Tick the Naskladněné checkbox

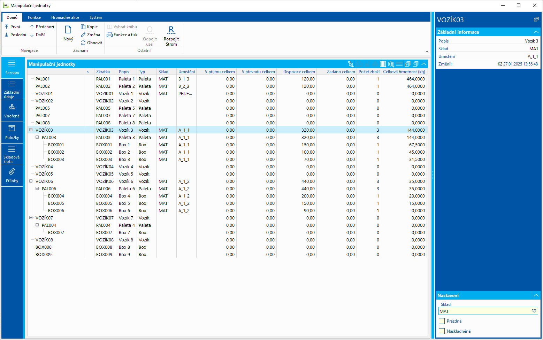click(442, 331)
